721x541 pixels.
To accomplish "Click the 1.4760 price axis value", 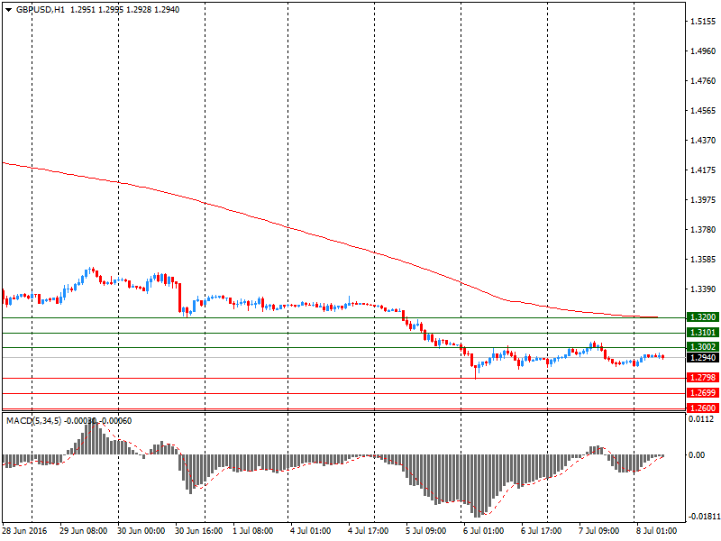I will coord(703,81).
